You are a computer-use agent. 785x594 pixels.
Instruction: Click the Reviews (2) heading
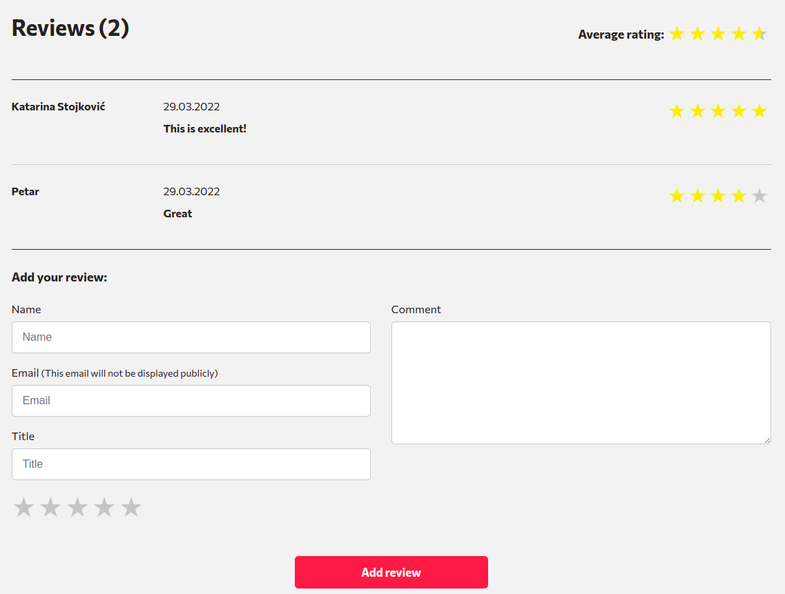tap(70, 28)
